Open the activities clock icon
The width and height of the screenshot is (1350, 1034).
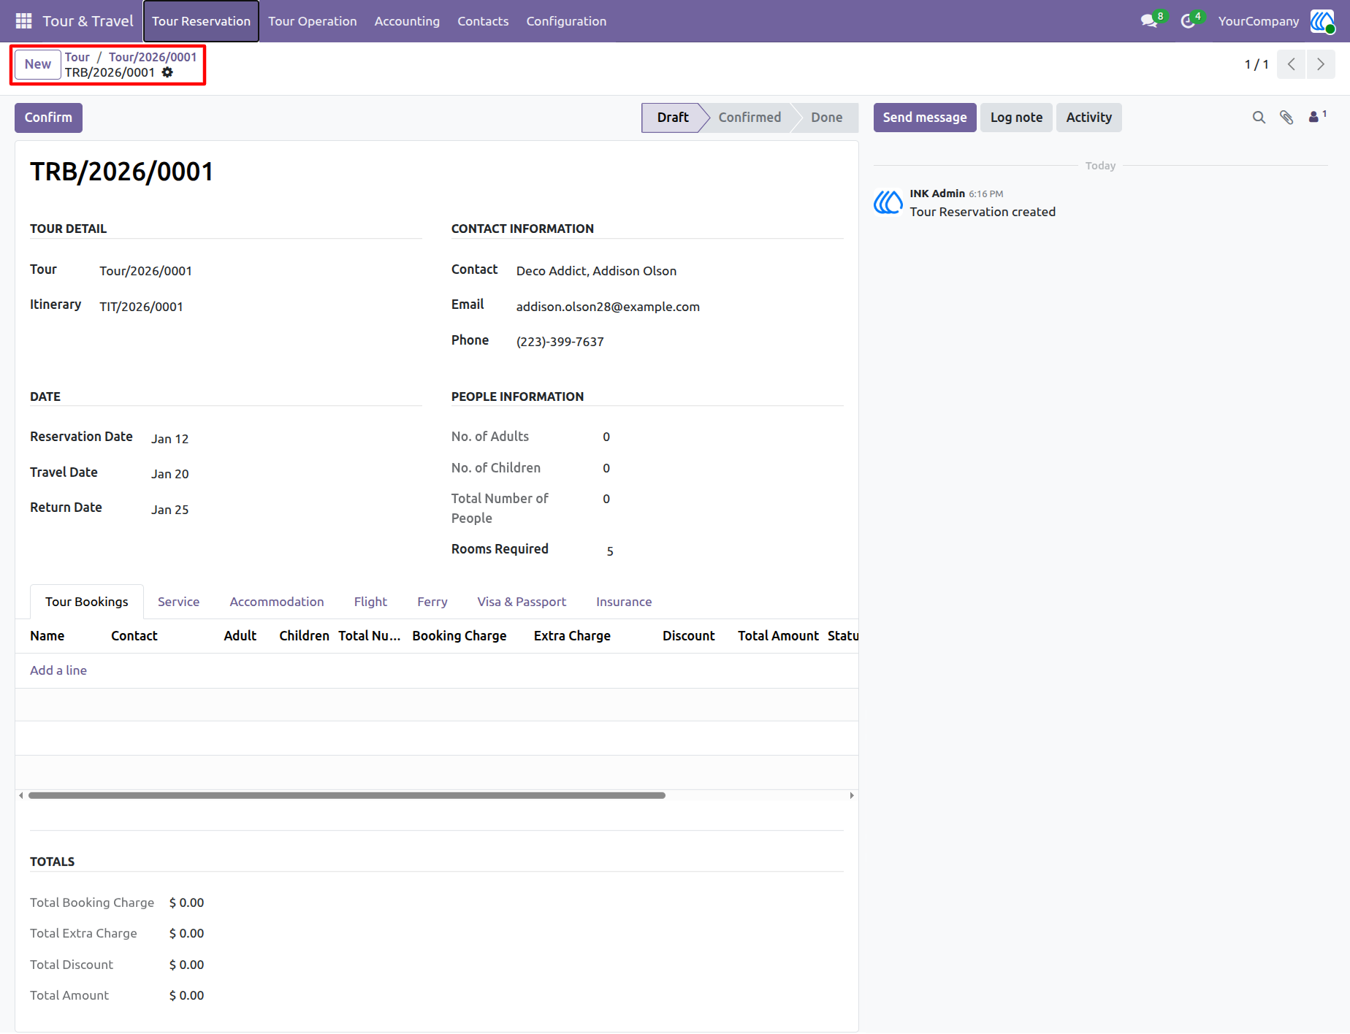tap(1189, 21)
